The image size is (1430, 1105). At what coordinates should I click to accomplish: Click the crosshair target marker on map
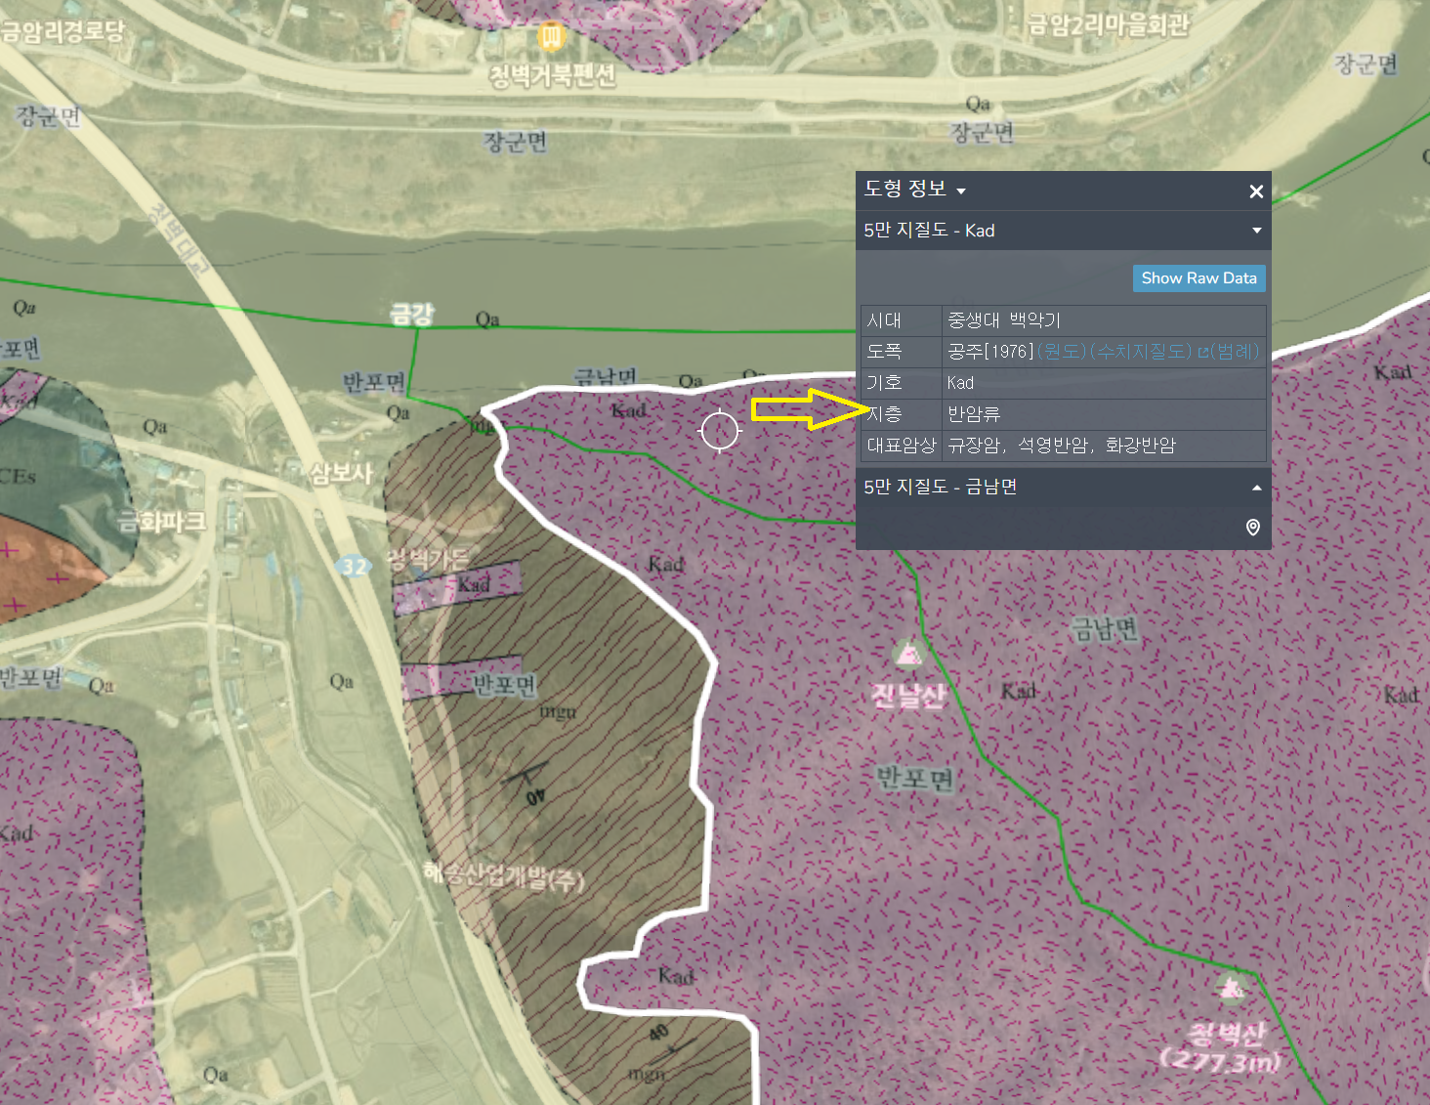(720, 431)
